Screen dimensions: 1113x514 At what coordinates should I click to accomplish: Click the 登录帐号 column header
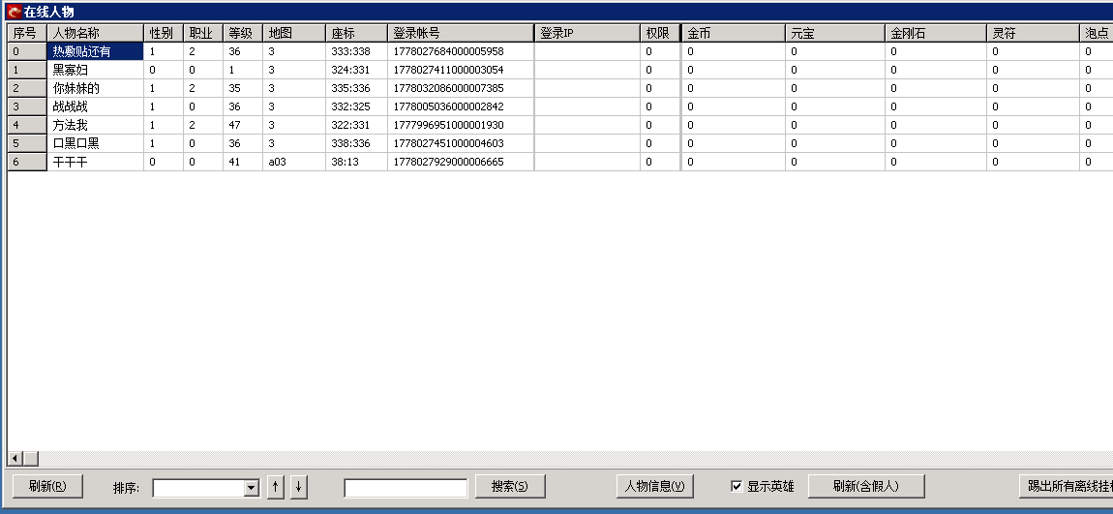pos(461,33)
